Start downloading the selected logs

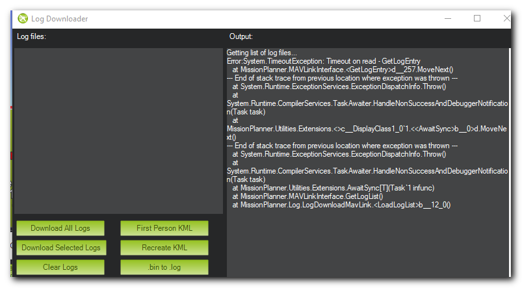(x=61, y=248)
